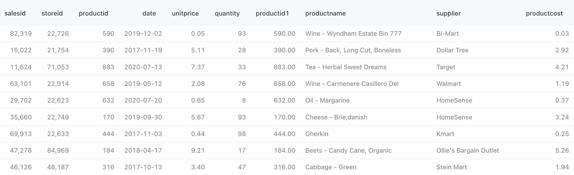
Task: Select the productid1 column header
Action: (272, 13)
